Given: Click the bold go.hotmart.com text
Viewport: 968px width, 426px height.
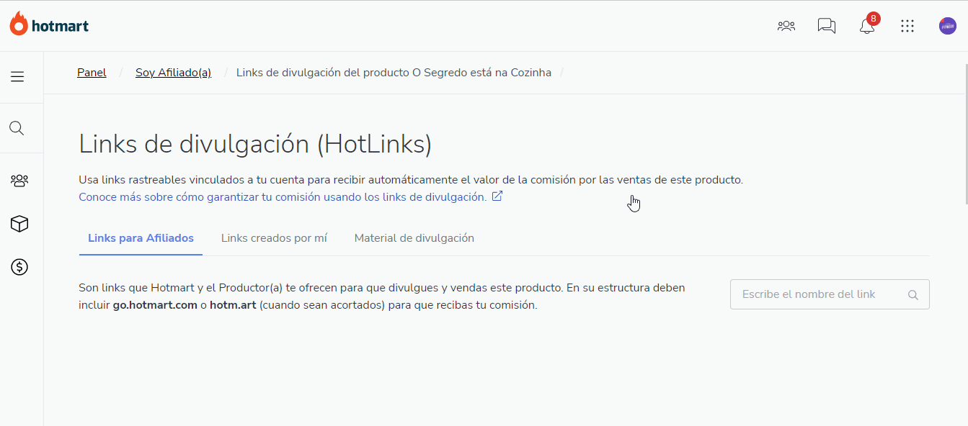Looking at the screenshot, I should point(155,305).
